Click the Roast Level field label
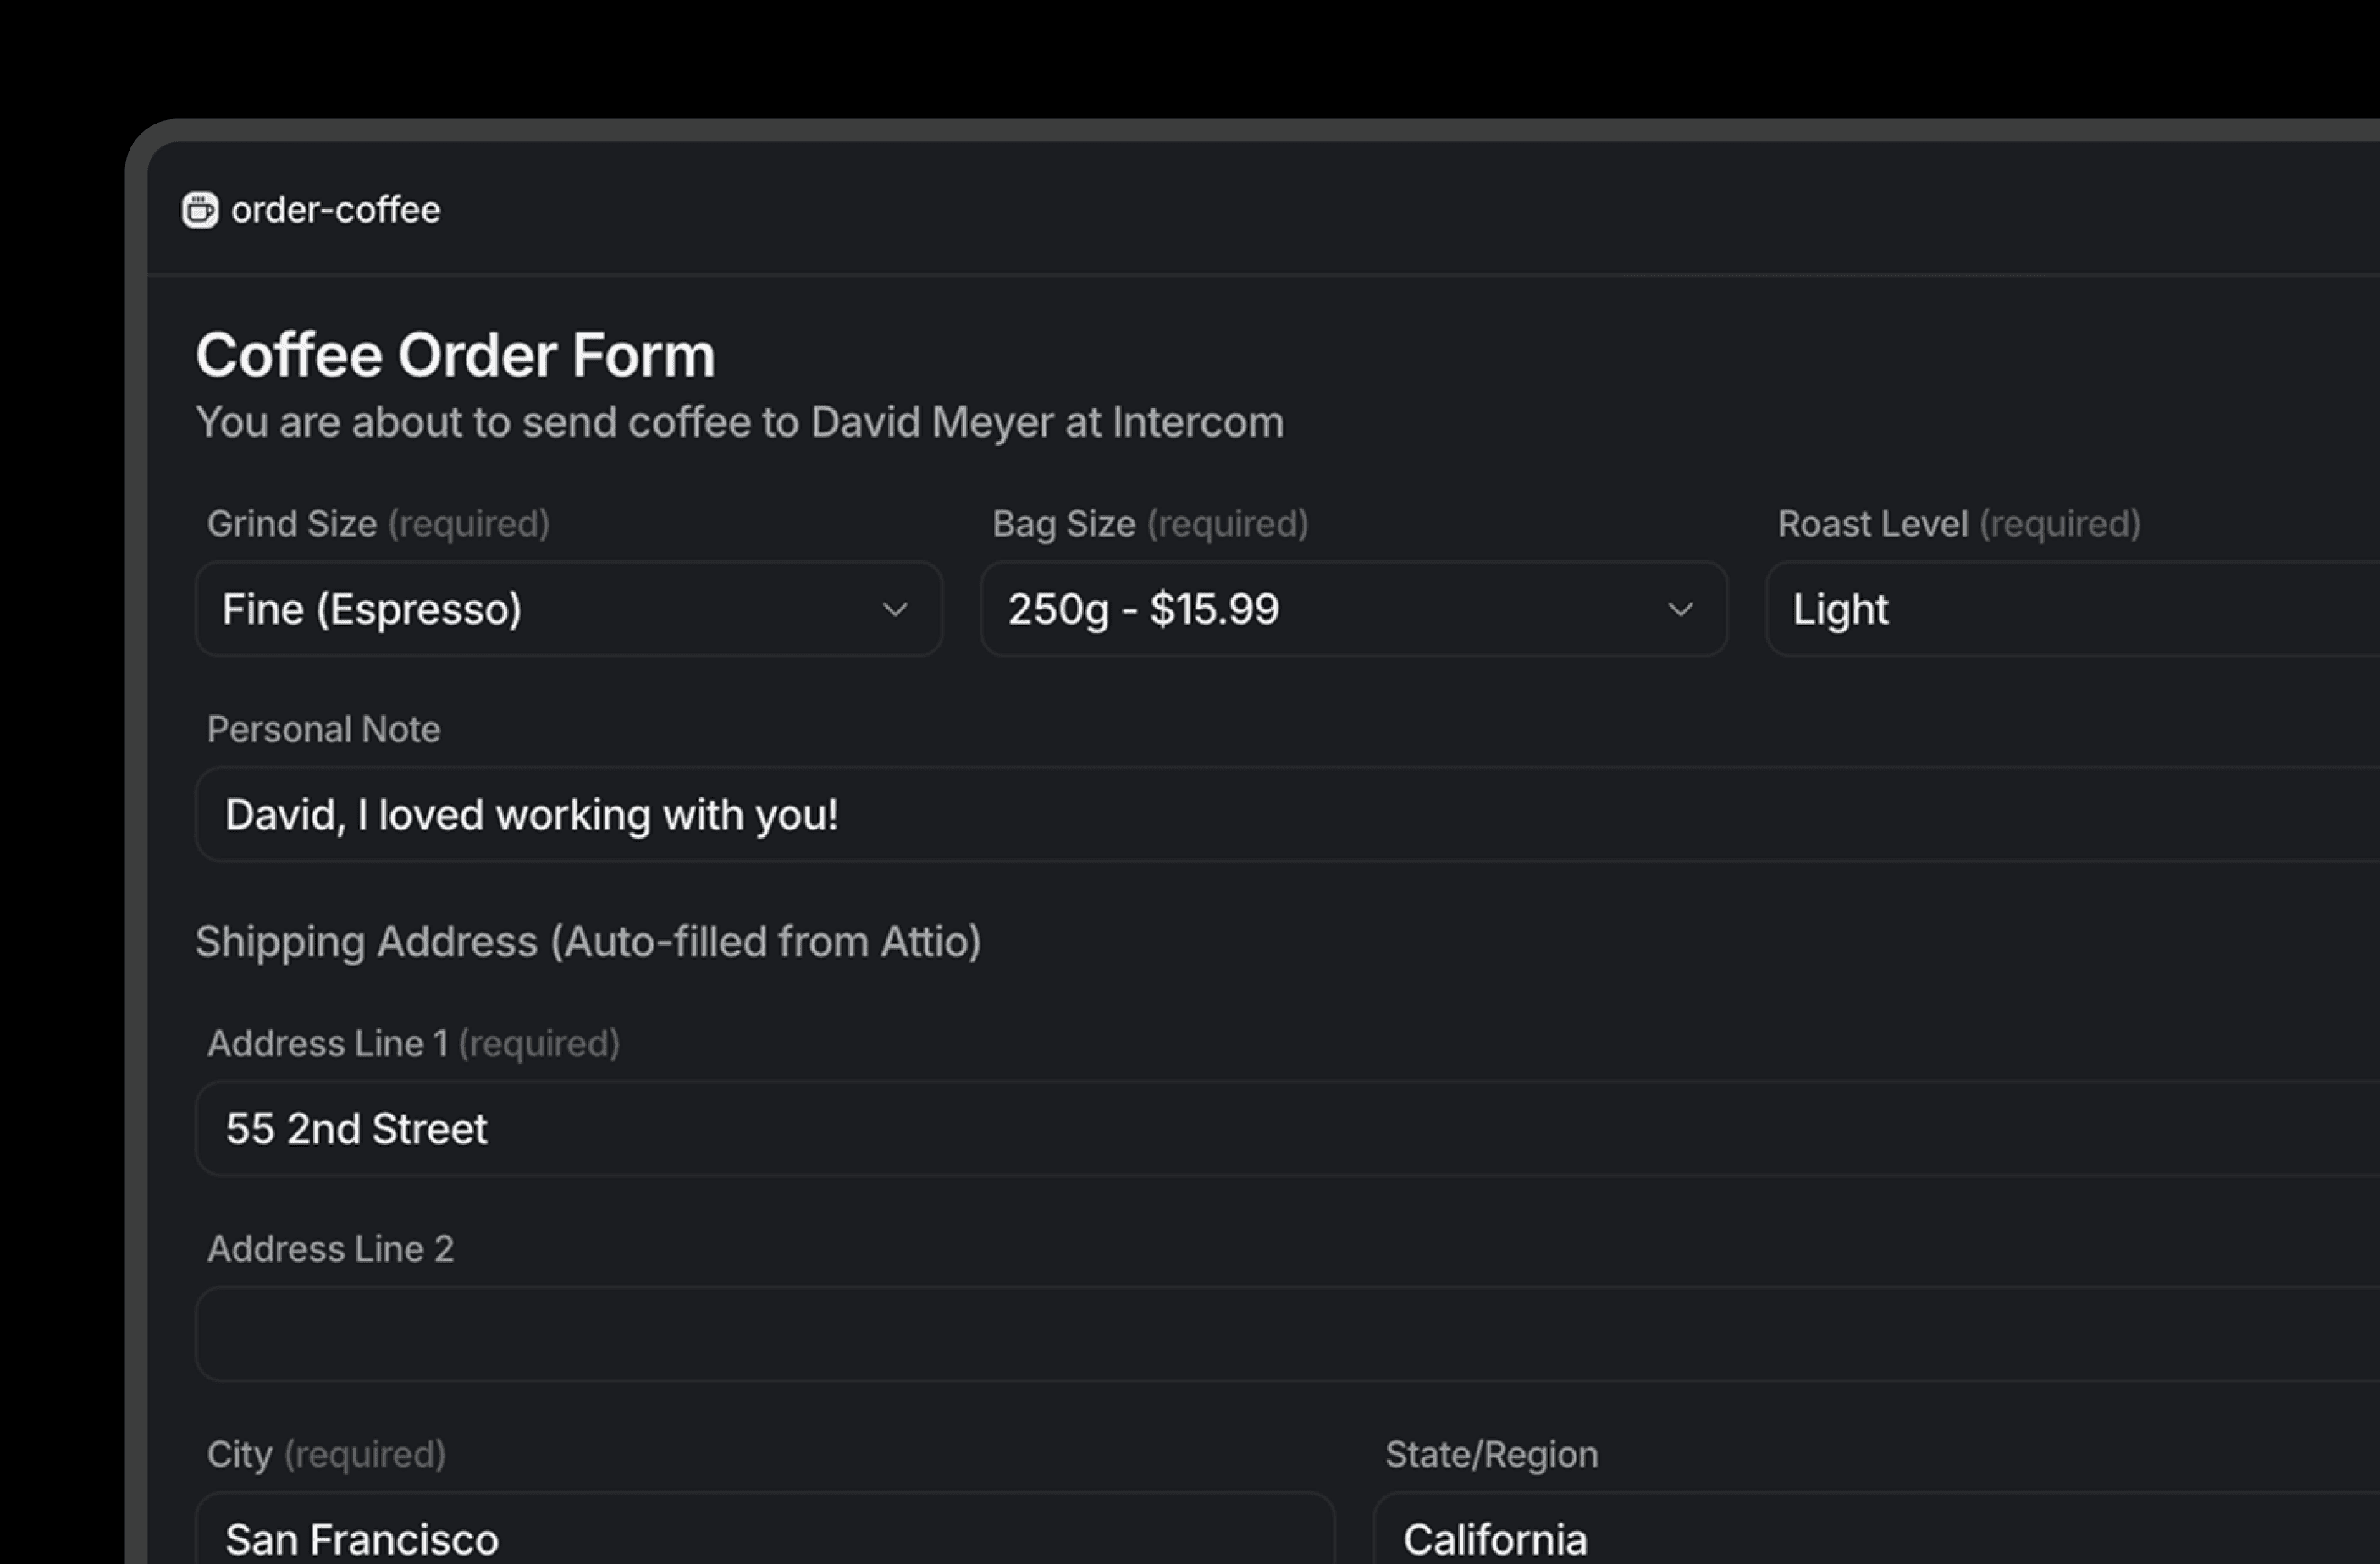 [x=1872, y=524]
